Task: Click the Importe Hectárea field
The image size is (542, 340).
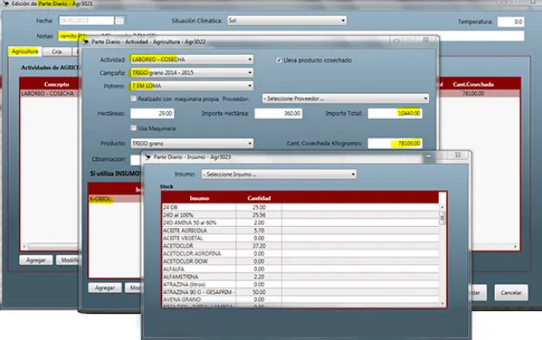Action: point(278,113)
